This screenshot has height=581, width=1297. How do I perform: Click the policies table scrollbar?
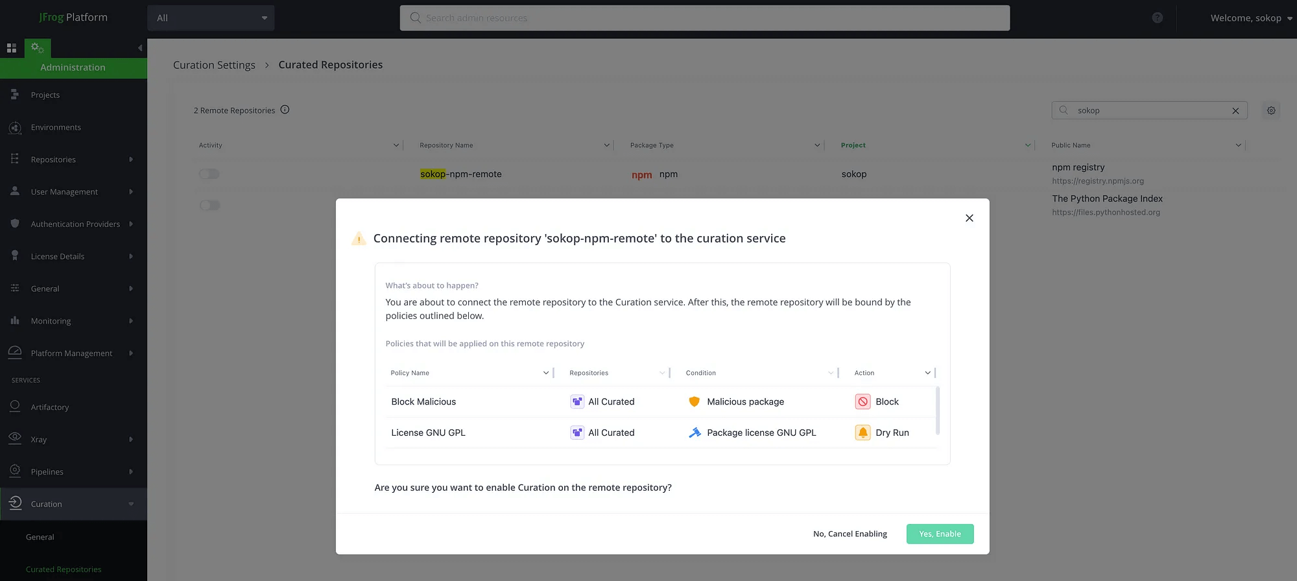pyautogui.click(x=938, y=411)
